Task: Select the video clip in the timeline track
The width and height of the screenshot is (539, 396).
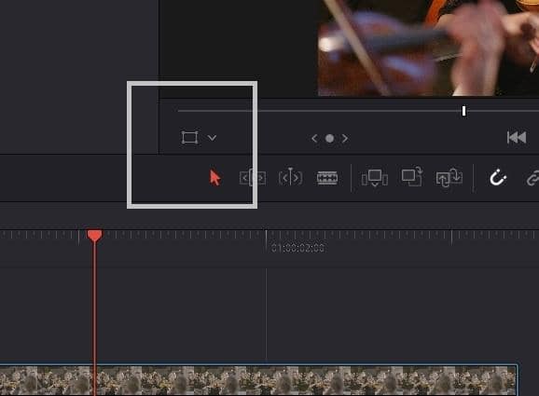Action: coord(258,380)
